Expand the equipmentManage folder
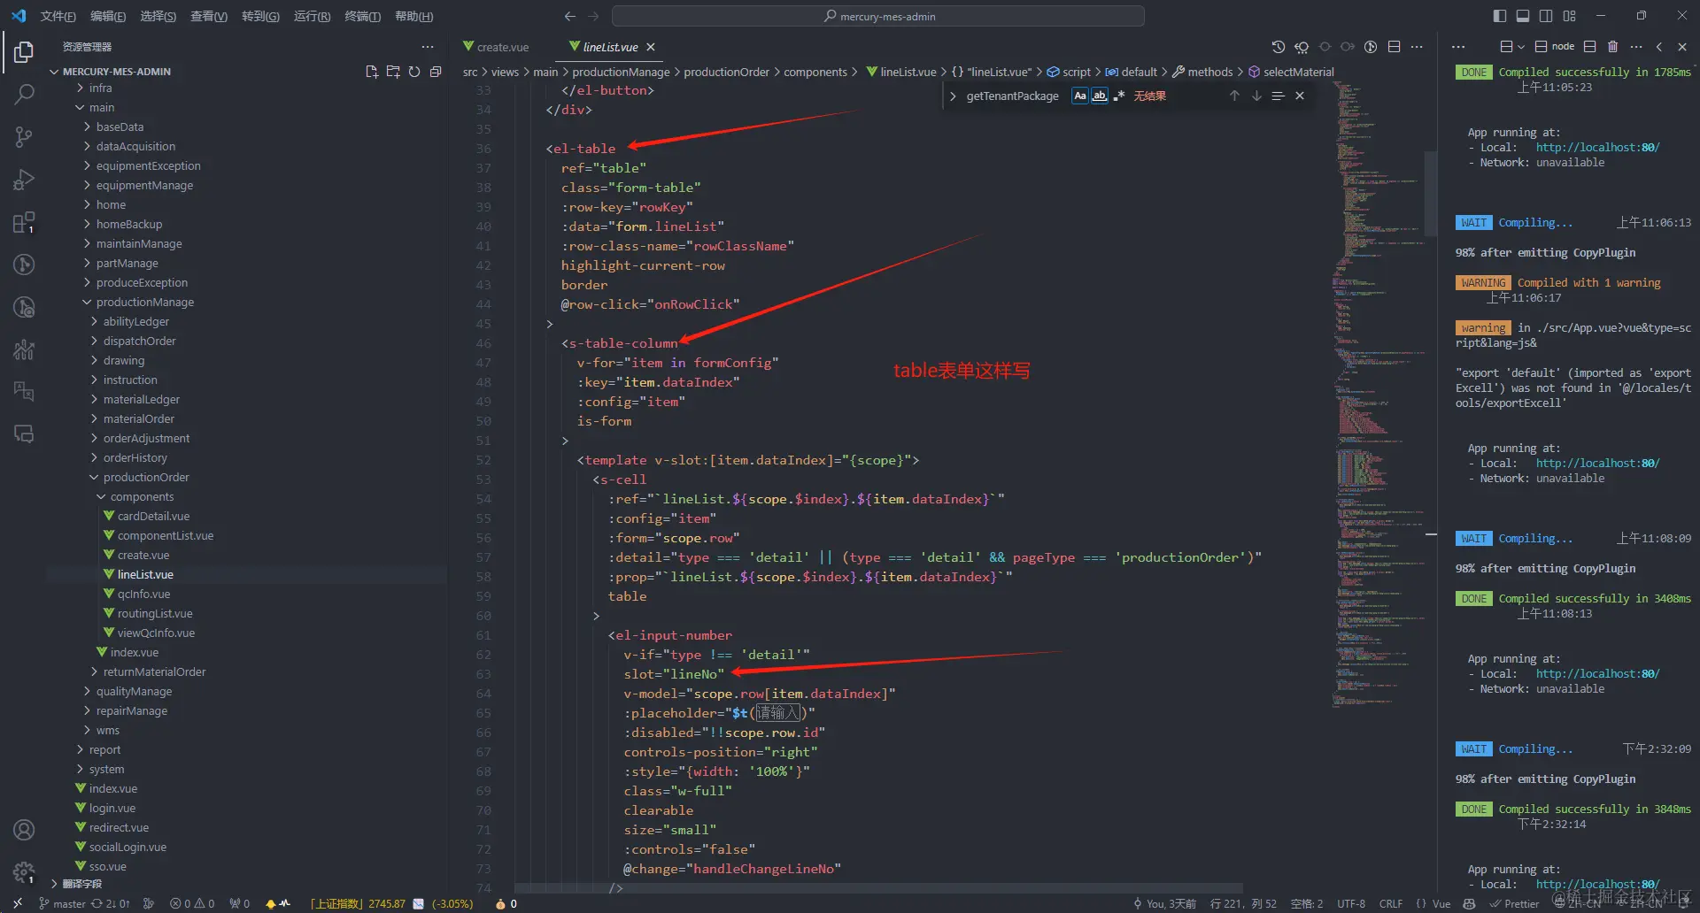Image resolution: width=1700 pixels, height=913 pixels. (144, 186)
